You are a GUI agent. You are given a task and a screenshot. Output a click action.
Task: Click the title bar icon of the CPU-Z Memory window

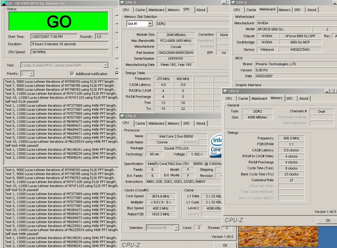point(225,91)
